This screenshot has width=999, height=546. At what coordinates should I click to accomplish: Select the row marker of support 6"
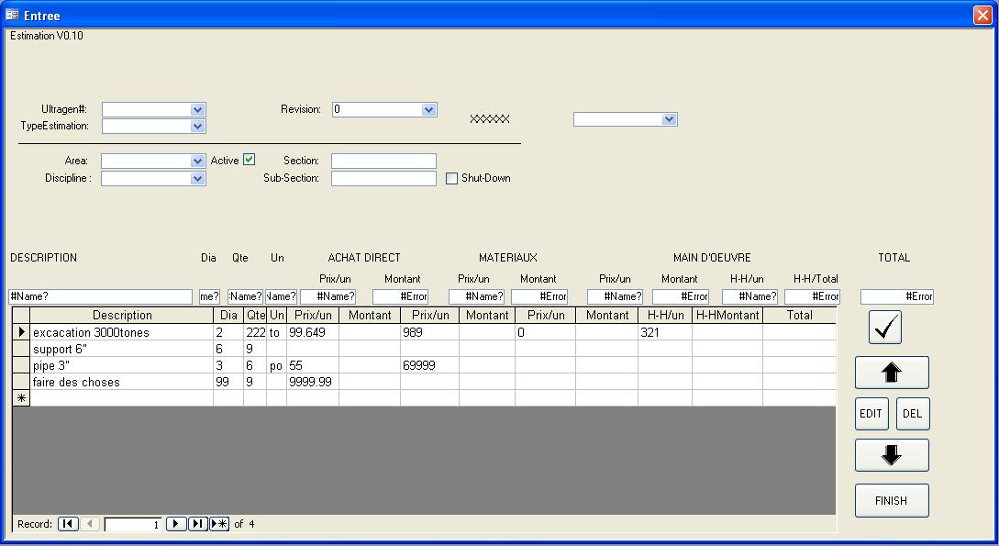click(21, 349)
